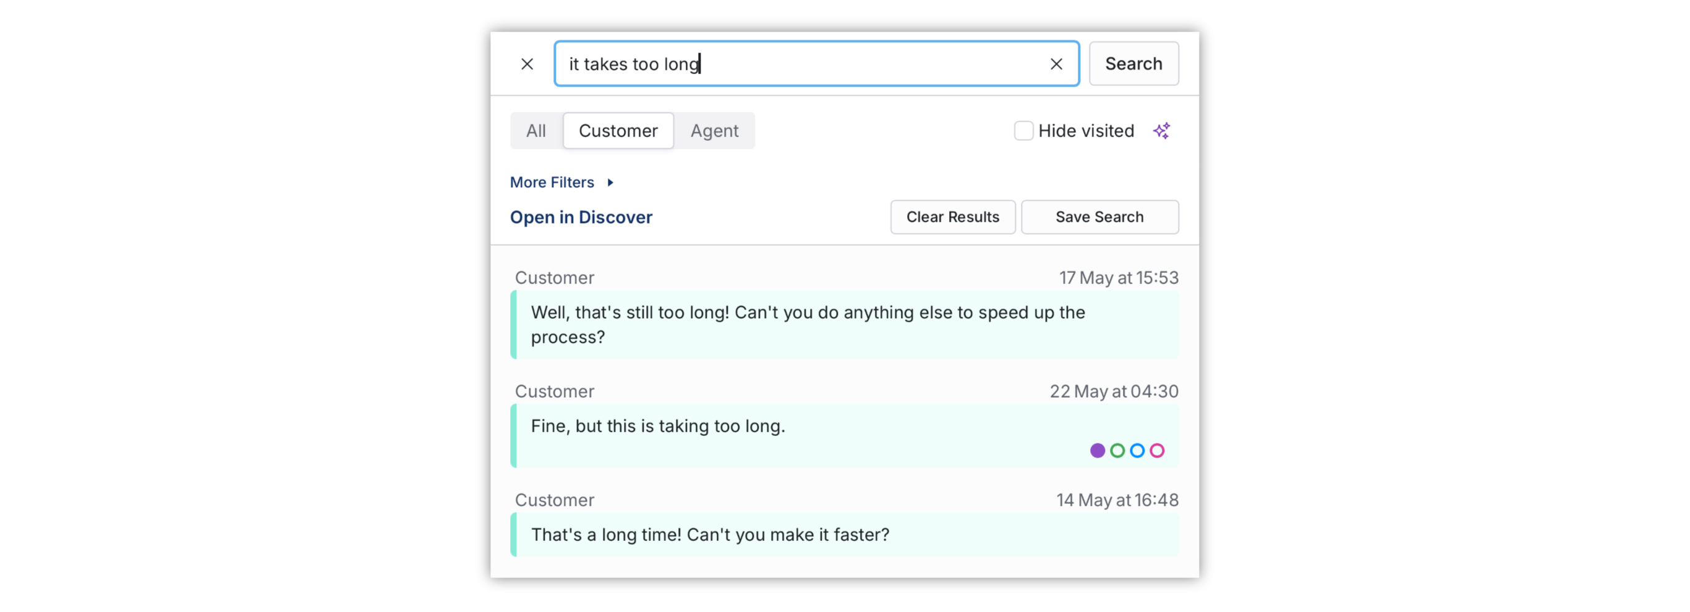Select the filled purple dot
Viewport: 1690px width, 612px height.
click(1097, 451)
